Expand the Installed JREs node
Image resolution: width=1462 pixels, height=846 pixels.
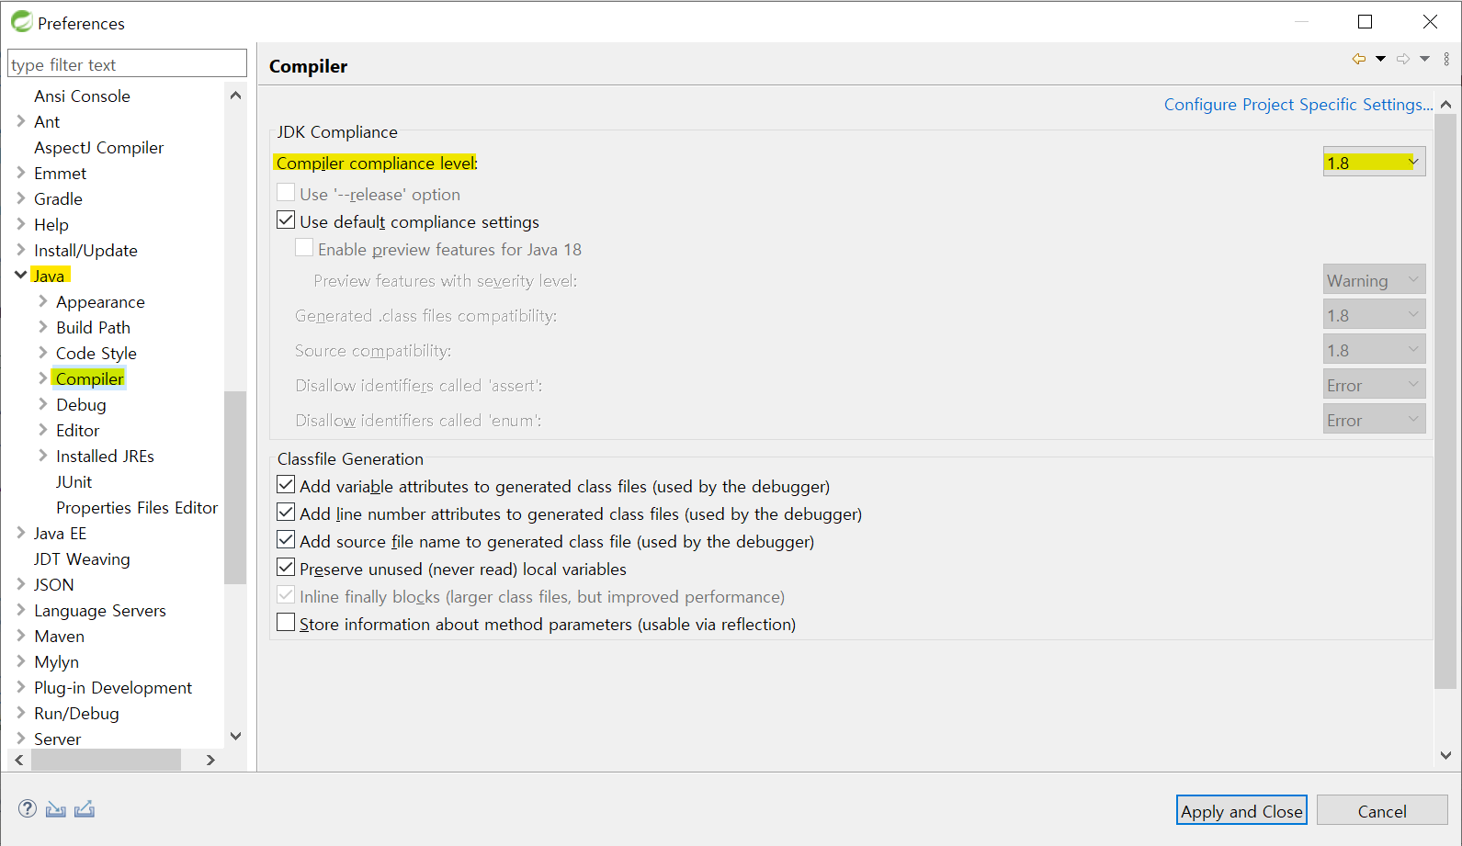(42, 455)
